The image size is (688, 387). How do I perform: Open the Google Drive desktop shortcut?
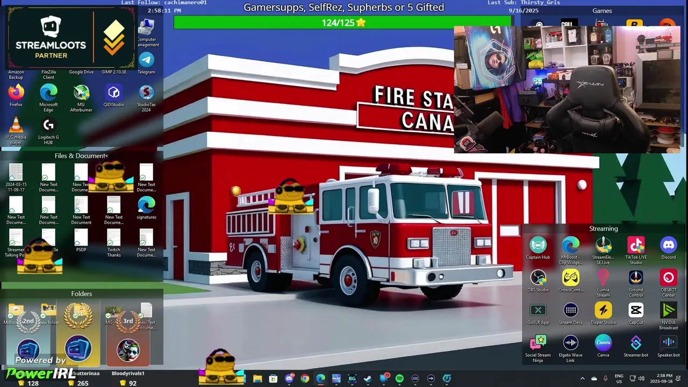[x=81, y=72]
